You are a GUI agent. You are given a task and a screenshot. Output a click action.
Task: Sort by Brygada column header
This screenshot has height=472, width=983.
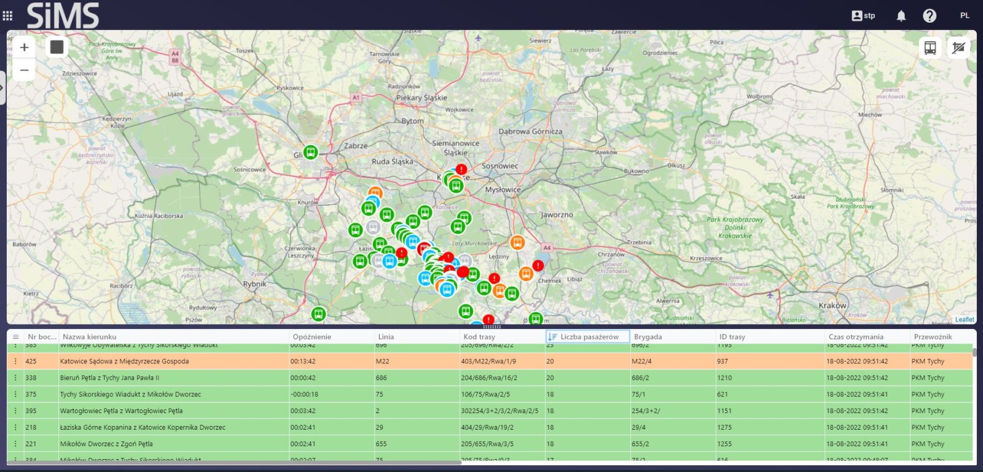tap(648, 336)
